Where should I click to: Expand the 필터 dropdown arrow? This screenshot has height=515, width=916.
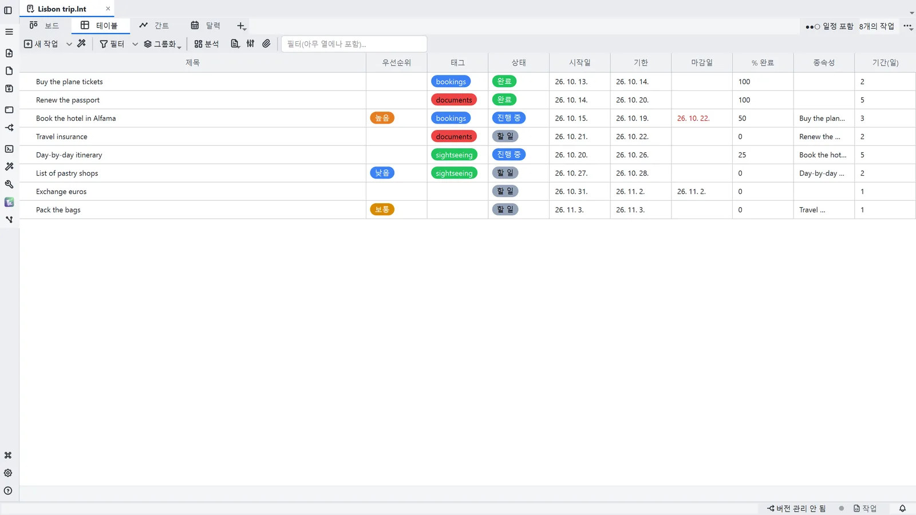click(135, 44)
